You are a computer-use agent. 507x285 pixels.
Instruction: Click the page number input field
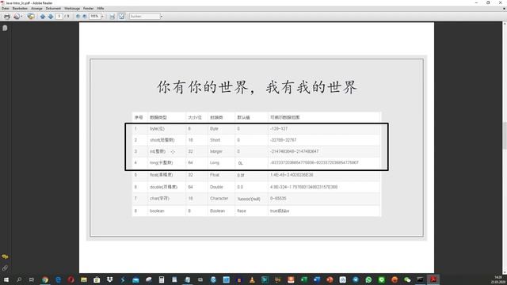point(59,16)
